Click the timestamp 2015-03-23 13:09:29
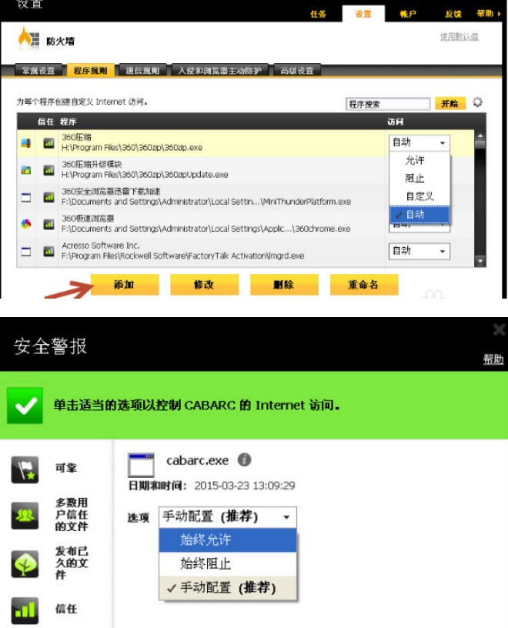The height and width of the screenshot is (628, 508). tap(245, 486)
